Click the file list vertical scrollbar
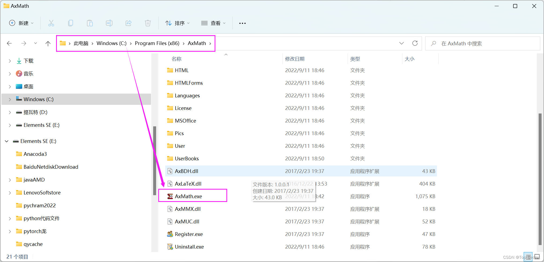Image resolution: width=544 pixels, height=262 pixels. click(x=540, y=179)
